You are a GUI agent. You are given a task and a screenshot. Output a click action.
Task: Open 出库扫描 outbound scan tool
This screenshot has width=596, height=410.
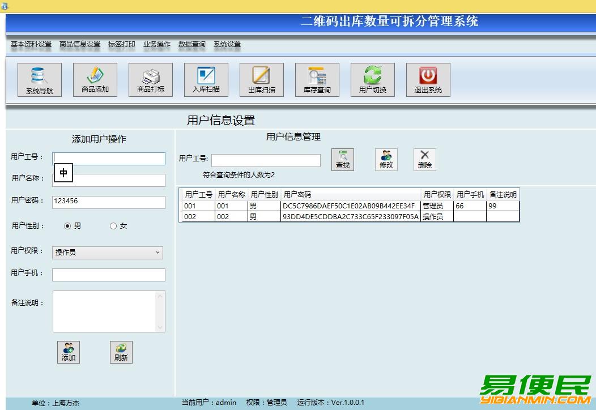[x=261, y=80]
